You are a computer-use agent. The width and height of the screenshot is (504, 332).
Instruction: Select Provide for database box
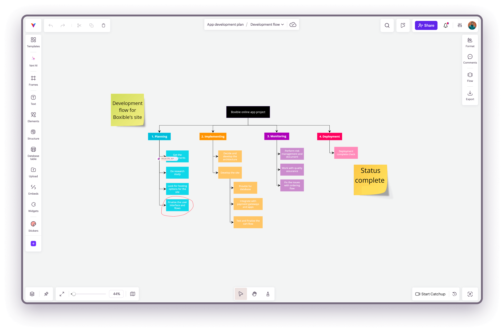point(245,188)
